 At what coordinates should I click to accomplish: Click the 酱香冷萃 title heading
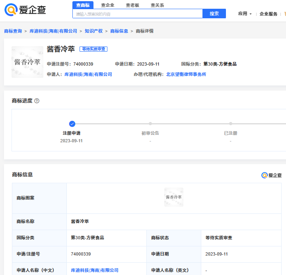(x=61, y=49)
